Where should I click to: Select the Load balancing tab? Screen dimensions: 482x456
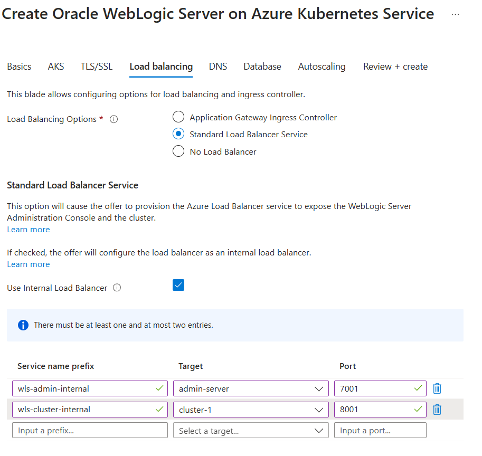tap(161, 66)
